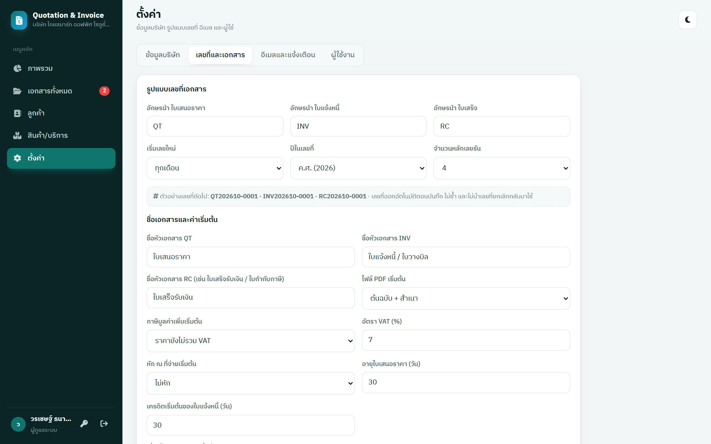Click the receipt prefix field containing RC
The width and height of the screenshot is (711, 444).
pyautogui.click(x=502, y=126)
